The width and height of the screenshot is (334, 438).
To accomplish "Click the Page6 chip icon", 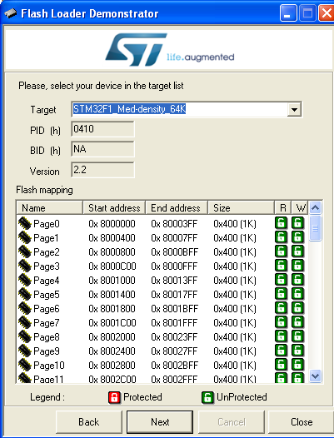I will [25, 308].
